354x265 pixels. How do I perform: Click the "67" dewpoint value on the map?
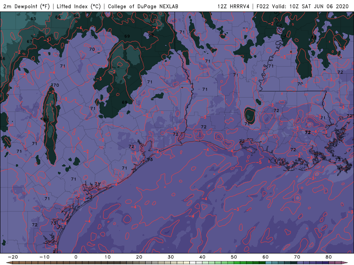[x=29, y=42]
